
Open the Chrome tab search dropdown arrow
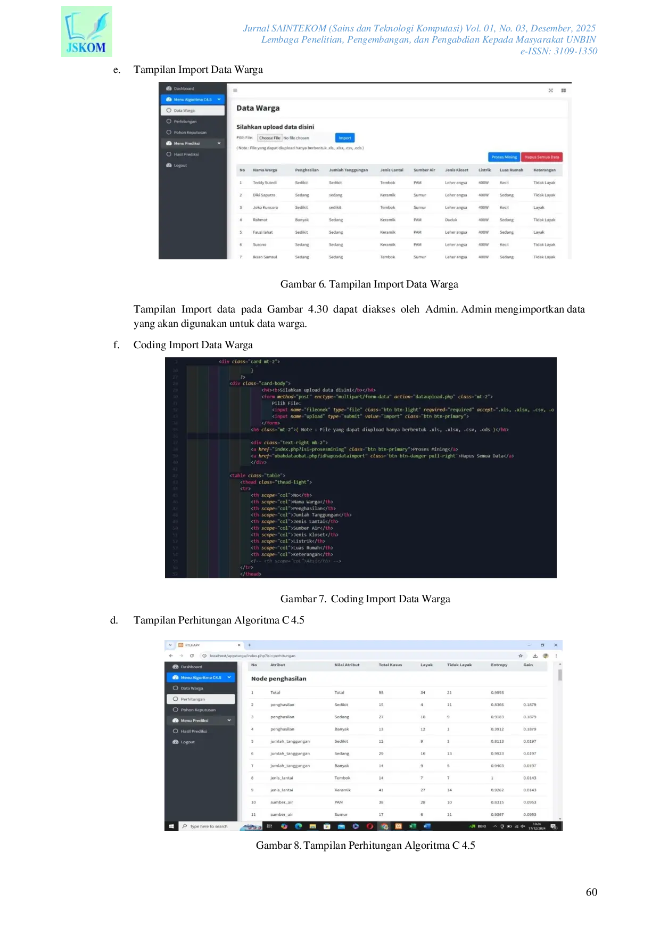170,645
